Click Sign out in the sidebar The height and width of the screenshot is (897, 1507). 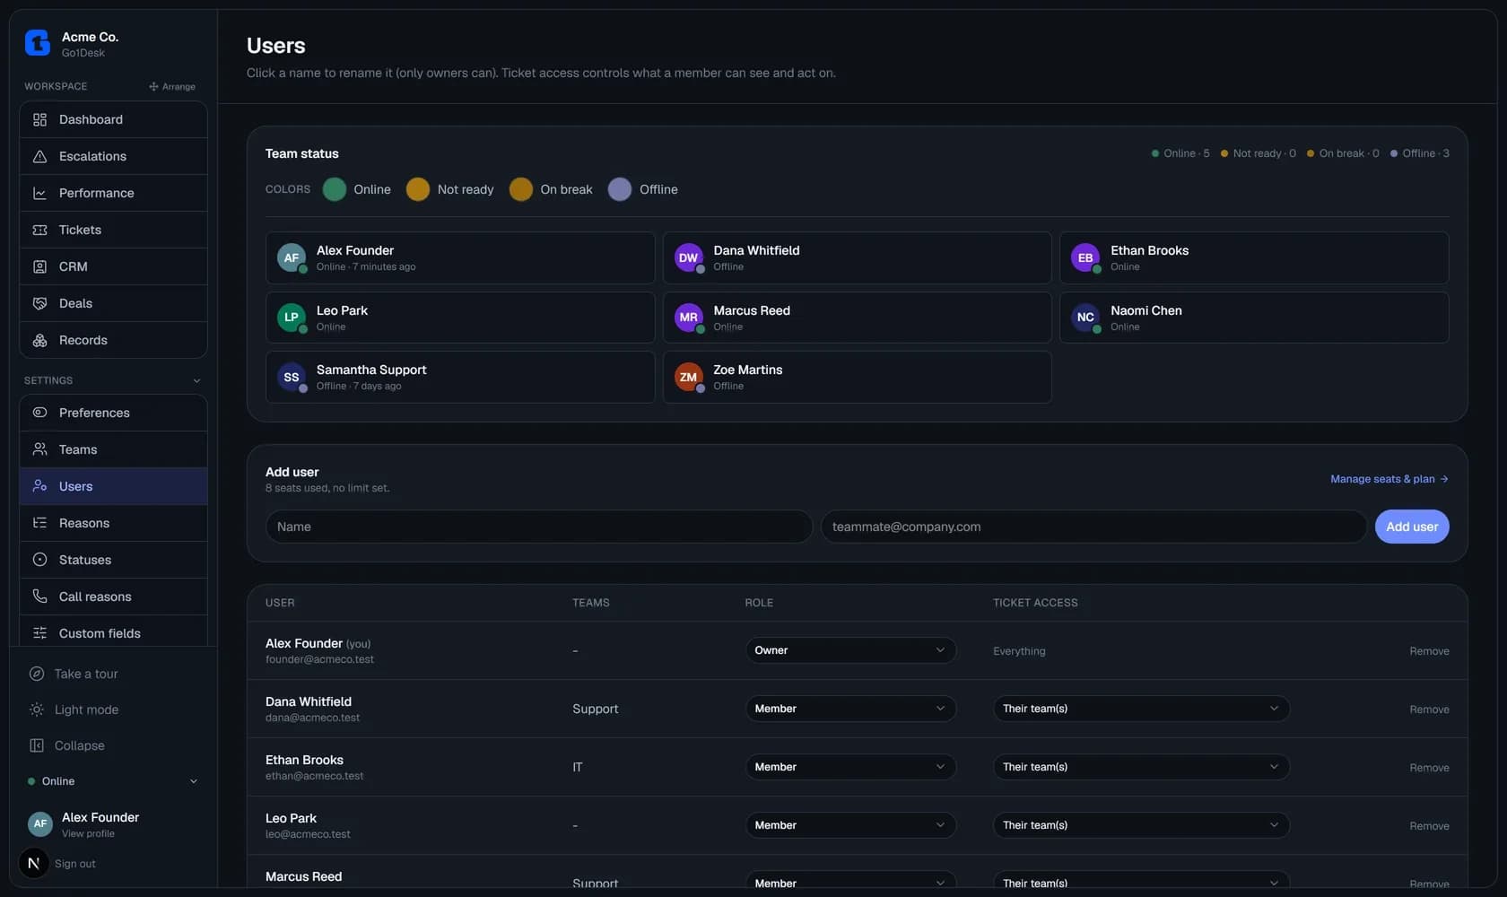tap(75, 864)
